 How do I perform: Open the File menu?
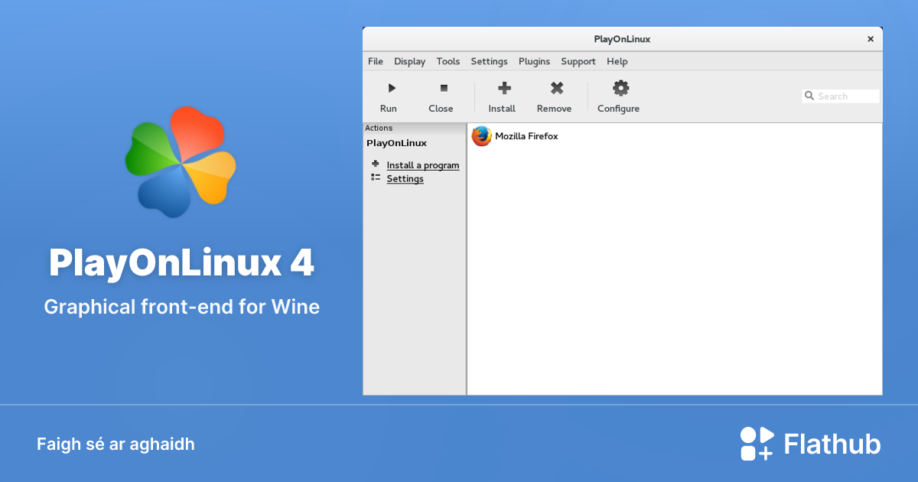click(x=375, y=61)
